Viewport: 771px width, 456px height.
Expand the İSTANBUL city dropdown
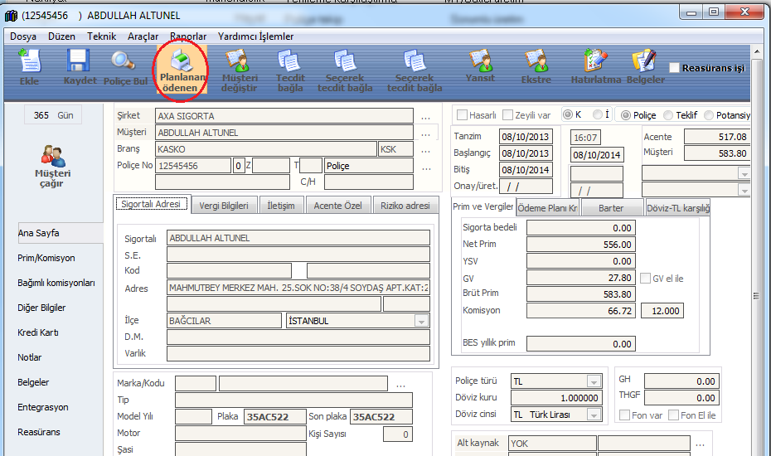421,321
